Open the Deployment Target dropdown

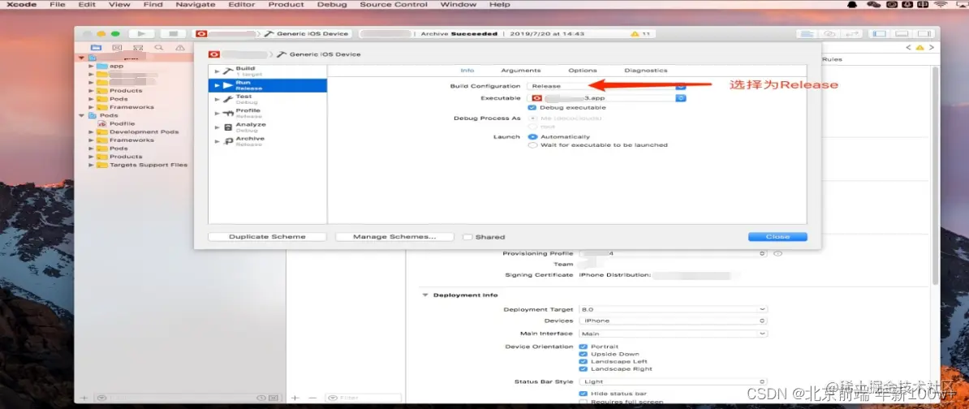(x=672, y=309)
